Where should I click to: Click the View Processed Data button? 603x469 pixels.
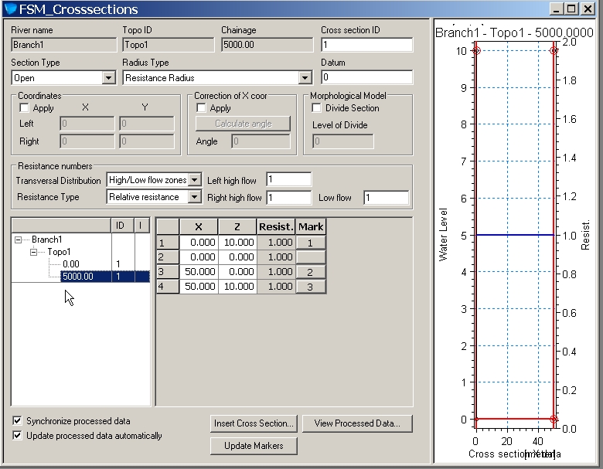pyautogui.click(x=357, y=423)
